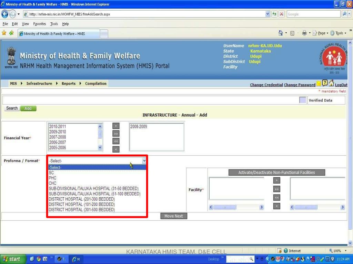353x264 pixels.
Task: Click the Verified Data color swatch
Action: 302,100
